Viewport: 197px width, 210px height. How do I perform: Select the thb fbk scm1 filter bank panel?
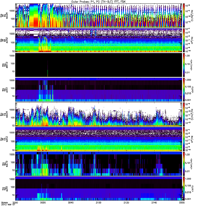click(x=99, y=90)
